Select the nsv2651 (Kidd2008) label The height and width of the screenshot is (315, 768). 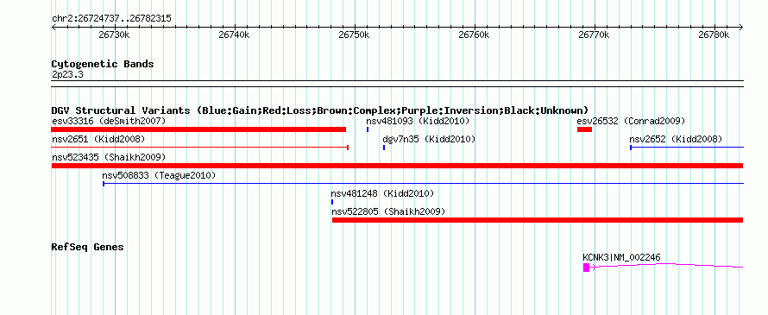point(98,139)
